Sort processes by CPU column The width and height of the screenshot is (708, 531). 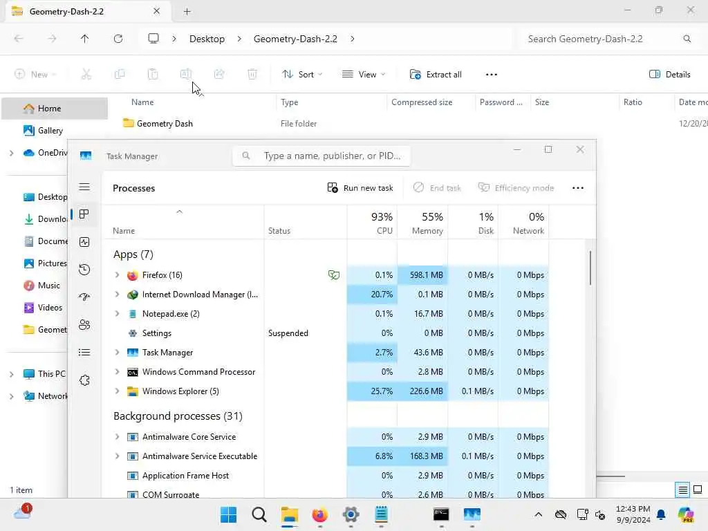(x=373, y=223)
